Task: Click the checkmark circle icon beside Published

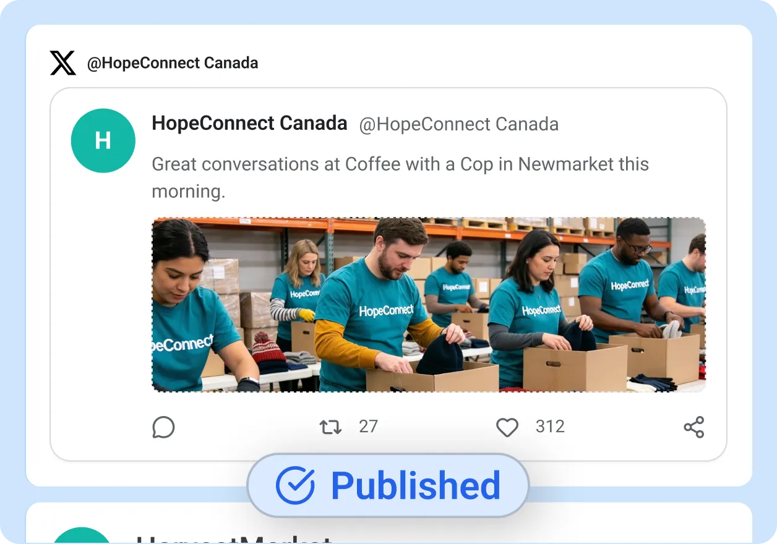Action: tap(295, 486)
